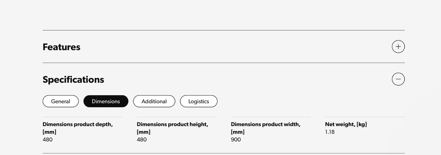
Task: Select the Dimensions tab
Action: (106, 101)
